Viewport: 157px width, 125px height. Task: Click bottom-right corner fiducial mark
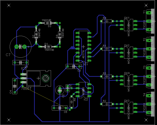[146, 120]
